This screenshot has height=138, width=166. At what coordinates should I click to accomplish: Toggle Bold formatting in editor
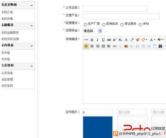pos(92,40)
